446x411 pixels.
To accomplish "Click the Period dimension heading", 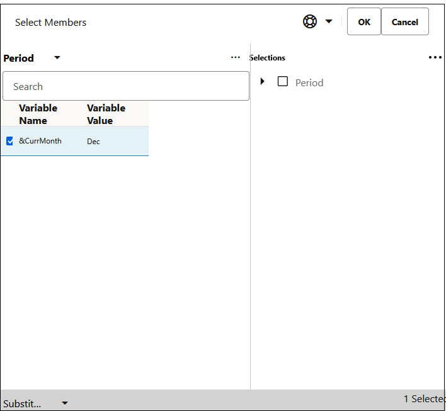I will click(x=18, y=59).
